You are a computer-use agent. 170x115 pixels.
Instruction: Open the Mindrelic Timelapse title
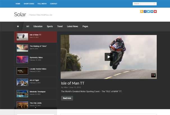[38, 92]
